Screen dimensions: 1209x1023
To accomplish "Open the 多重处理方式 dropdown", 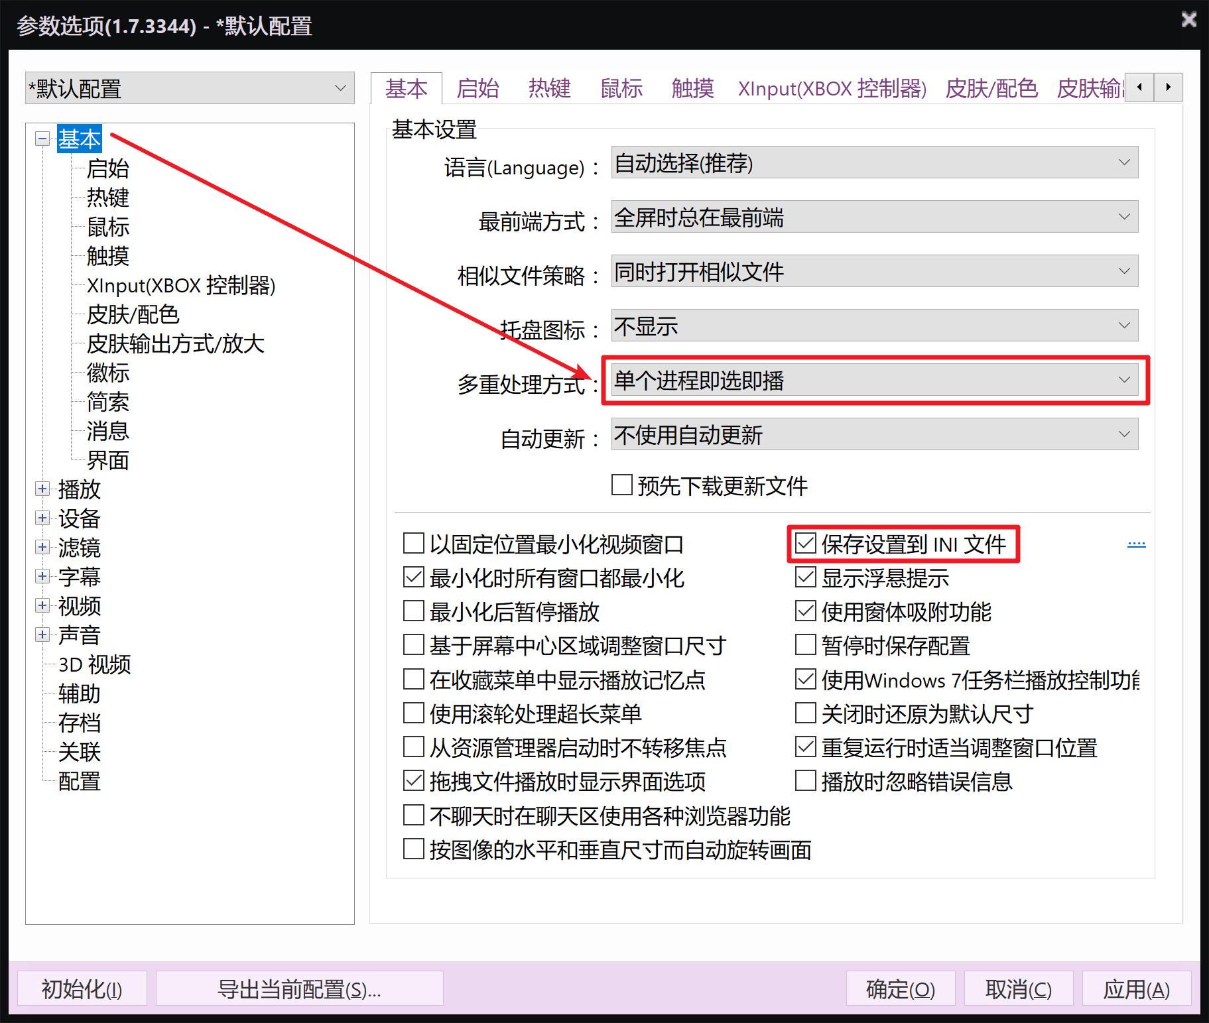I will tap(874, 380).
